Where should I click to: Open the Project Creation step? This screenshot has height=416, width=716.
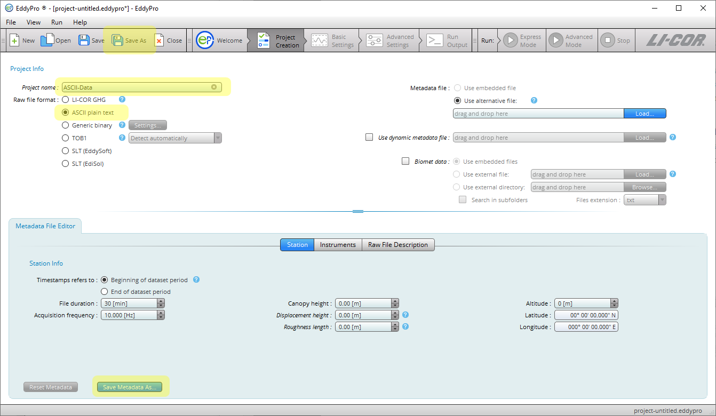pos(278,41)
